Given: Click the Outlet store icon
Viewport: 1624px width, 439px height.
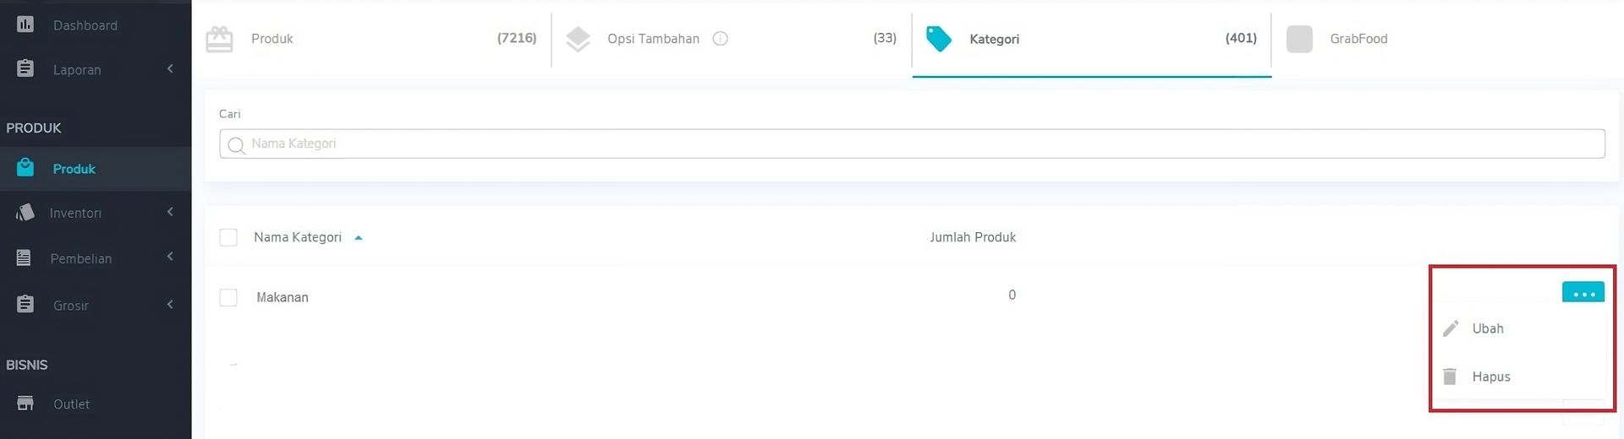Looking at the screenshot, I should pyautogui.click(x=25, y=404).
